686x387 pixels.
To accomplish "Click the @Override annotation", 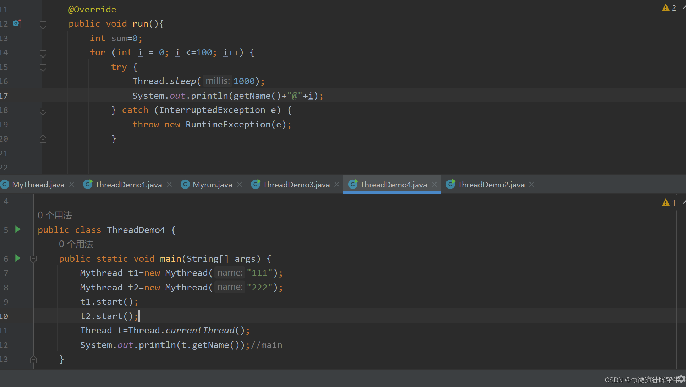I will 92,9.
